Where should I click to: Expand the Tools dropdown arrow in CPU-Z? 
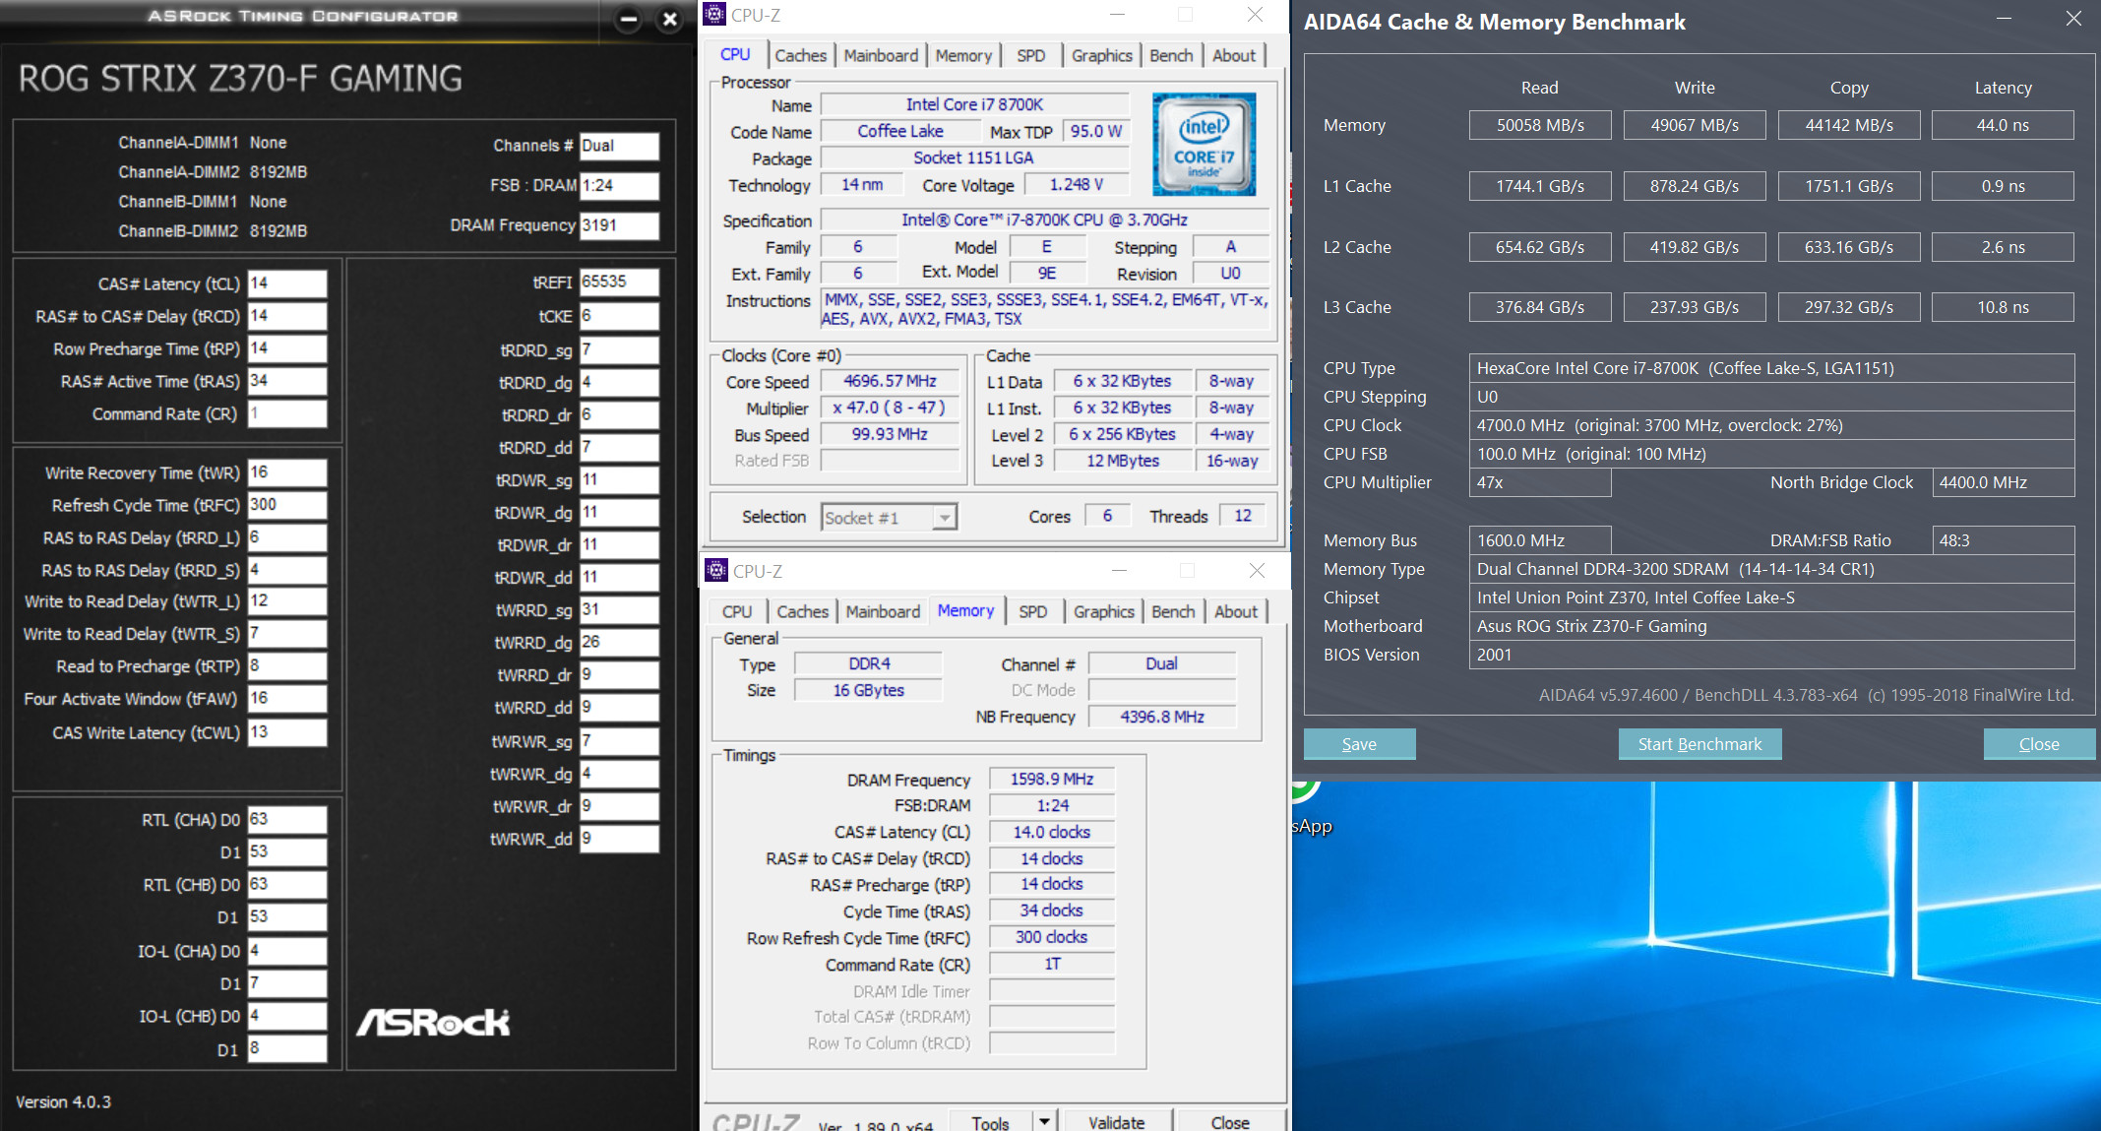[x=1044, y=1121]
